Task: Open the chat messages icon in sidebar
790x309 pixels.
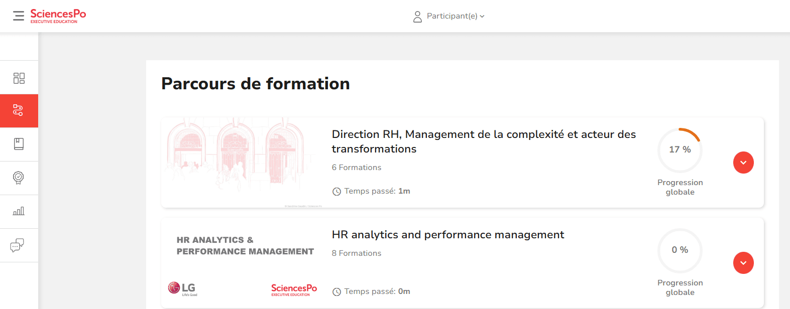Action: [18, 245]
